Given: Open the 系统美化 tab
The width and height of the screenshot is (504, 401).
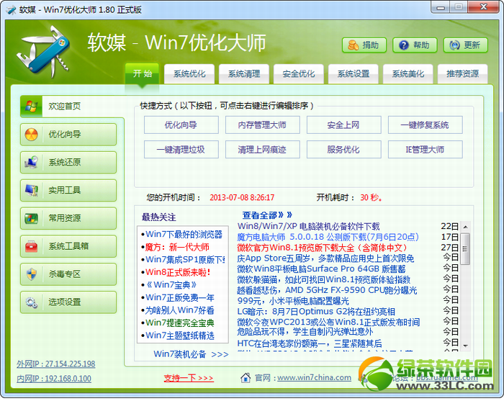Looking at the screenshot, I should tap(408, 74).
